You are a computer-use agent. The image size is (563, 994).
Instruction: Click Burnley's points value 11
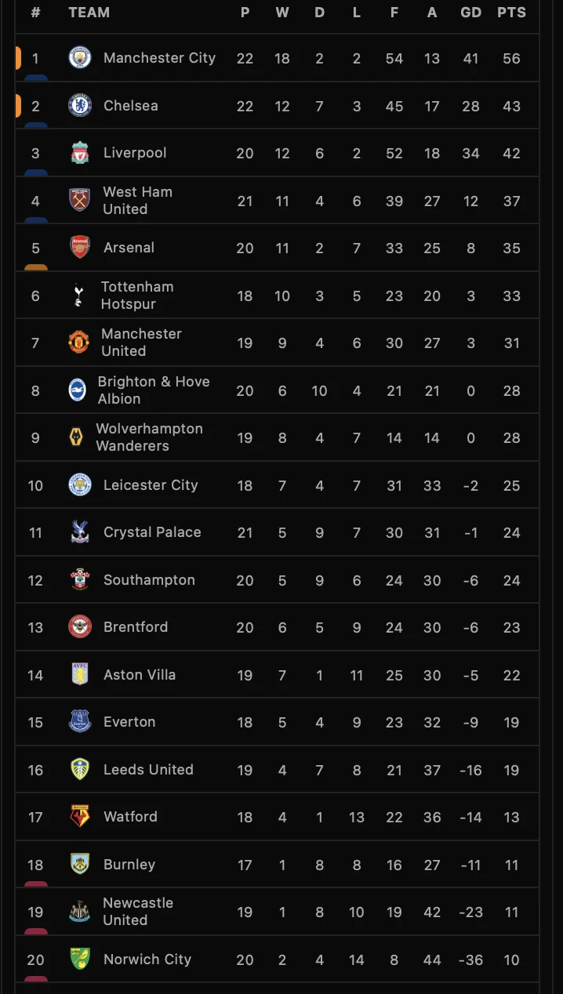(511, 865)
